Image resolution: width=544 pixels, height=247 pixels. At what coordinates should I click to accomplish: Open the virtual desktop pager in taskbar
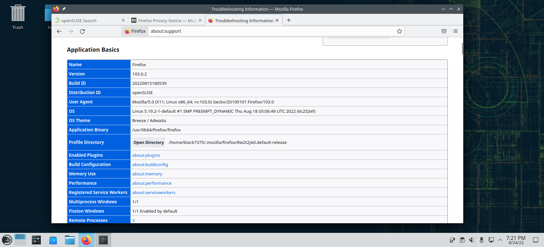(20, 240)
